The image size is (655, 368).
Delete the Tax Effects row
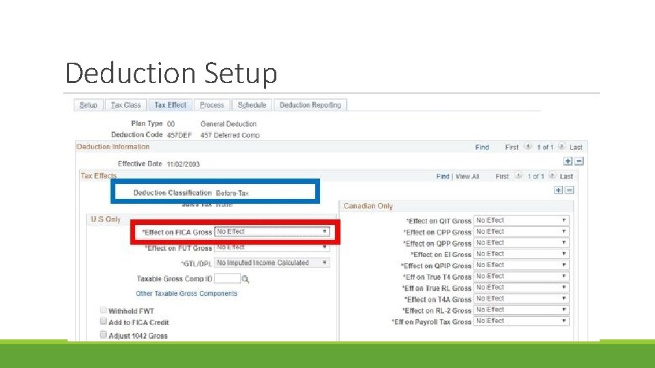coord(569,190)
